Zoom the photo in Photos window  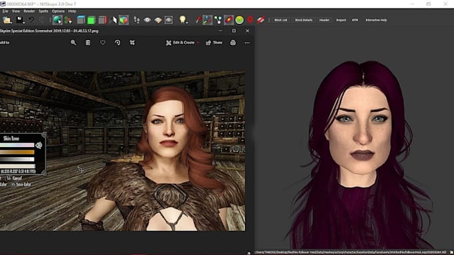pos(73,43)
